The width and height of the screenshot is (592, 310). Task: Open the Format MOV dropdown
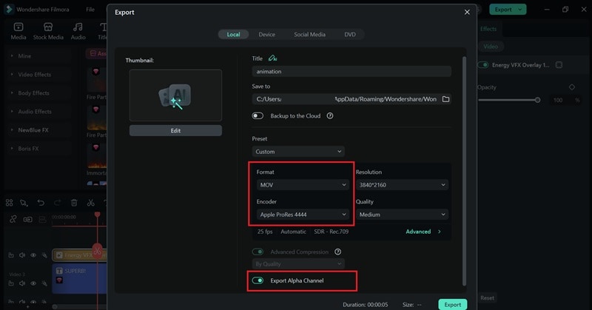coord(303,185)
